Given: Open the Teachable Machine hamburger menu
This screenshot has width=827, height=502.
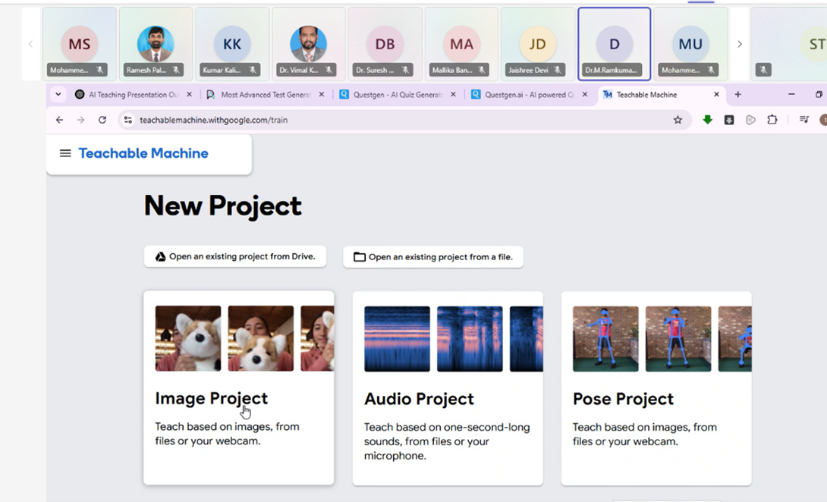Looking at the screenshot, I should pyautogui.click(x=65, y=153).
